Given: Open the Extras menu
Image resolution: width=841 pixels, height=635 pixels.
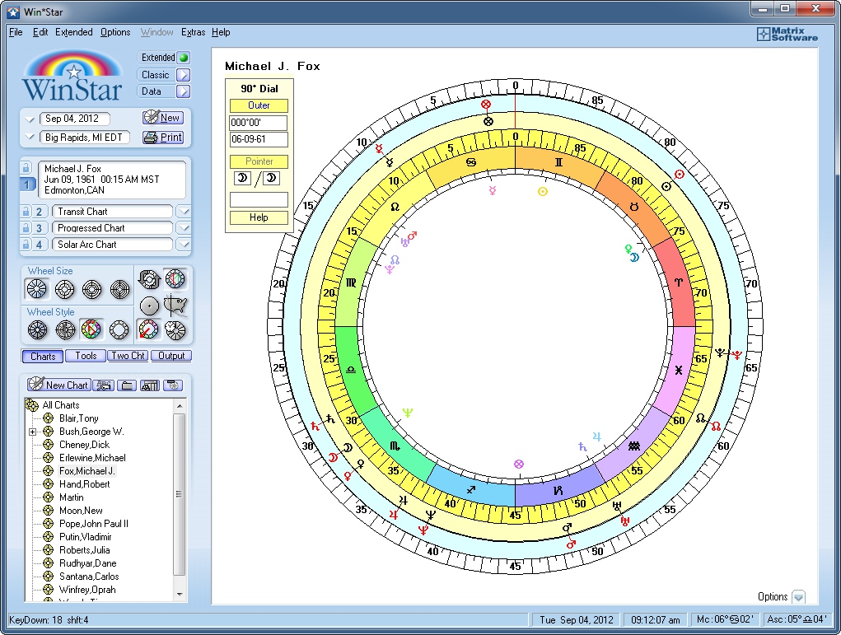Looking at the screenshot, I should [193, 32].
